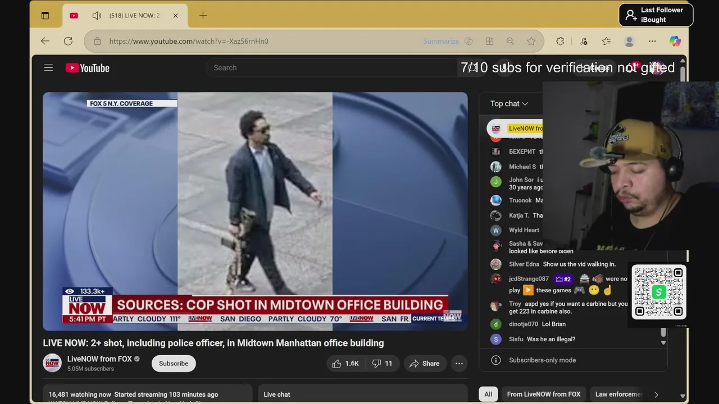The width and height of the screenshot is (719, 404).
Task: Mute the YouTube tab's audio
Action: 97,16
